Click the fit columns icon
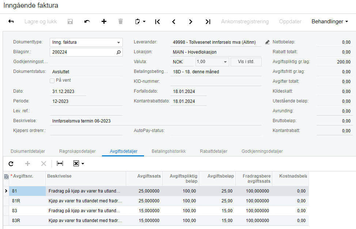The image size is (356, 229). pyautogui.click(x=60, y=163)
